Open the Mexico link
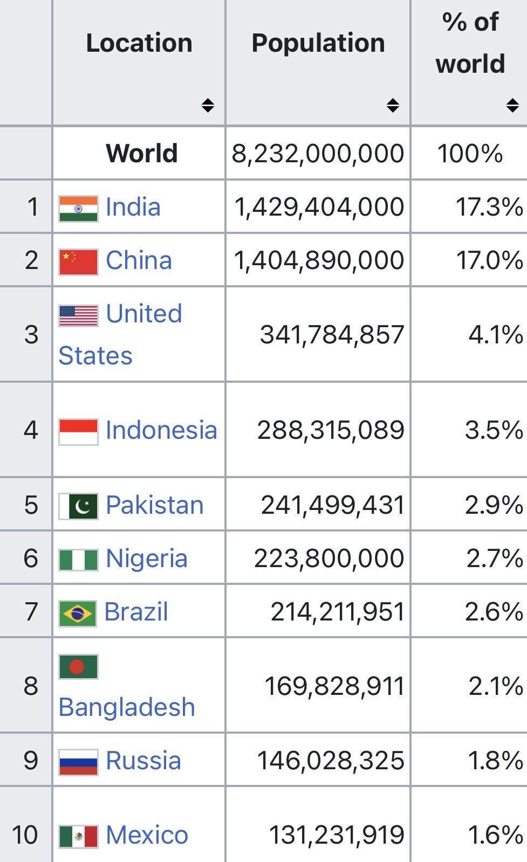 coord(147,835)
